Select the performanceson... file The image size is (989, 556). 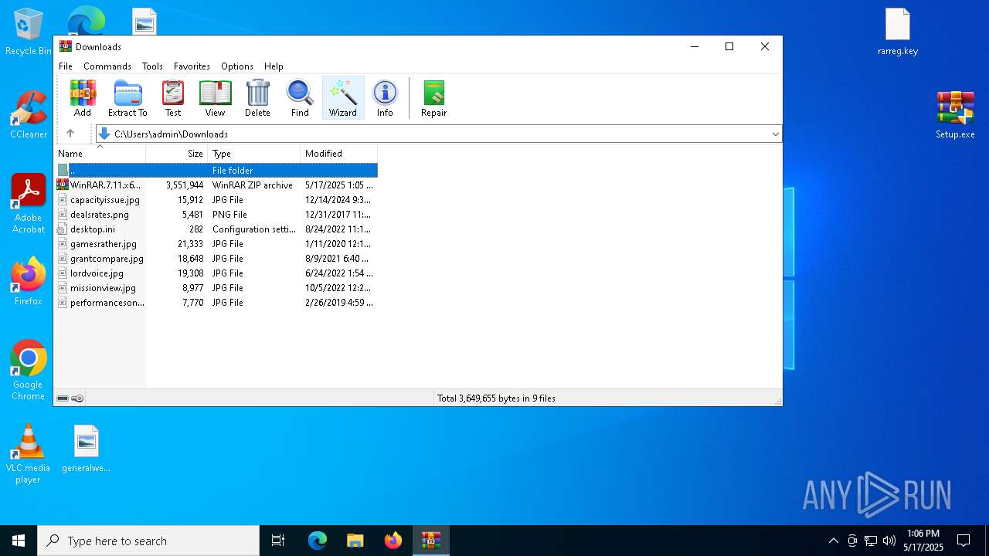pyautogui.click(x=216, y=303)
